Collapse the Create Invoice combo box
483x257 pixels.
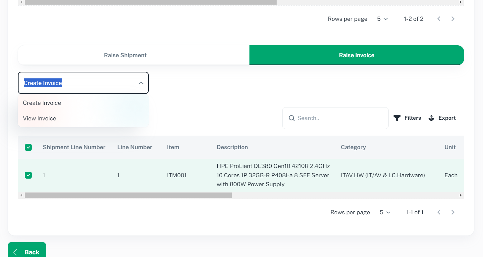pos(141,83)
